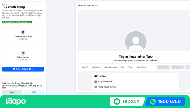Viewport: 190px width, 108px height.
Task: Switch to the Bài viết tab
Action: pyautogui.click(x=85, y=67)
